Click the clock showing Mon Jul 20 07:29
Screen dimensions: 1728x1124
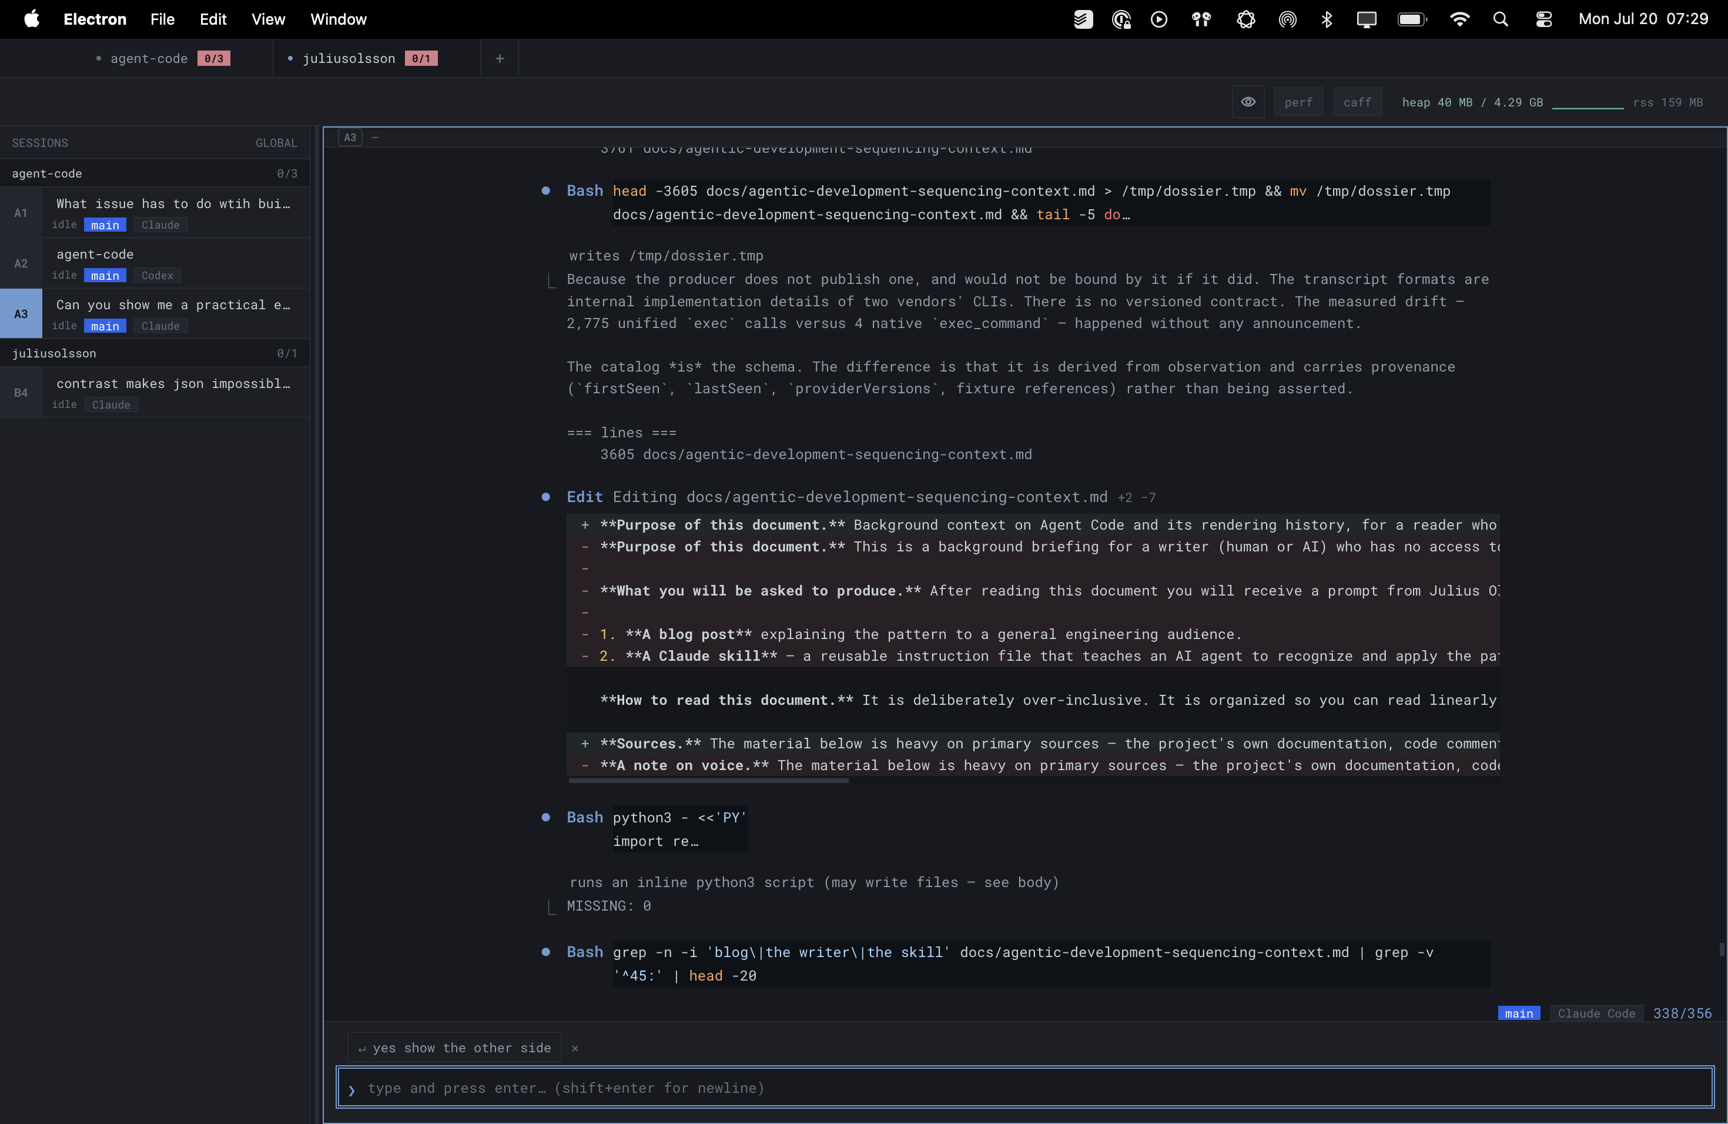[1643, 19]
